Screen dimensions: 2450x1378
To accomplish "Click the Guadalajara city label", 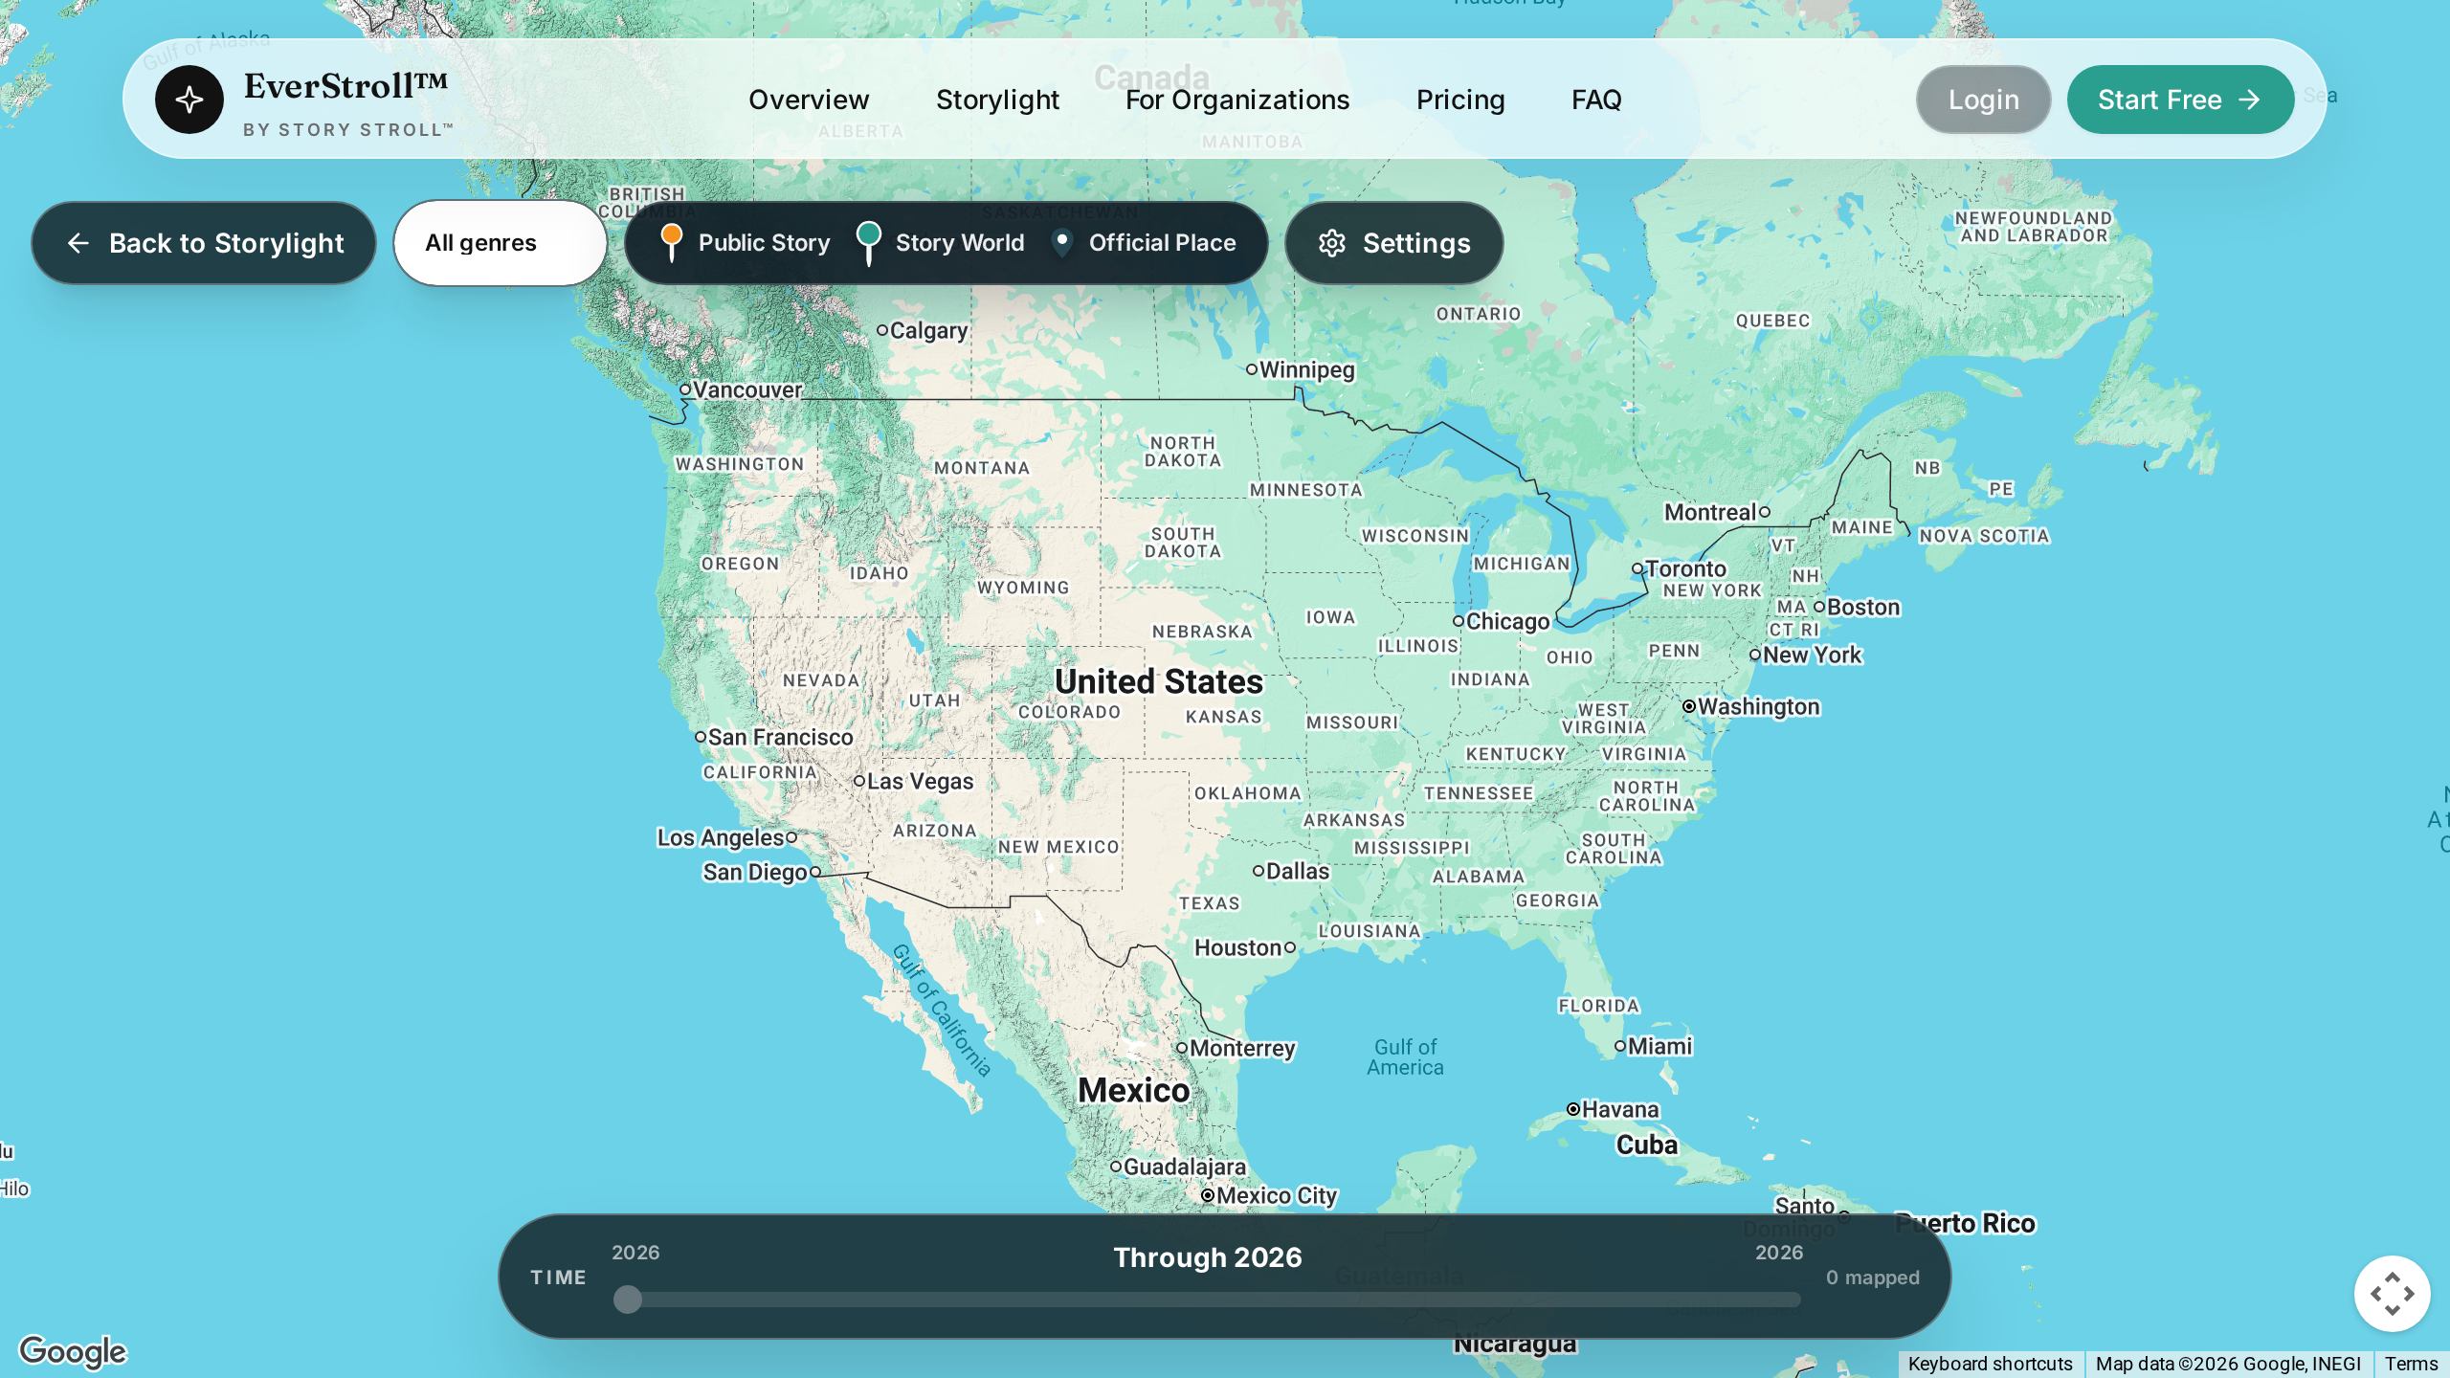I will (x=1184, y=1167).
